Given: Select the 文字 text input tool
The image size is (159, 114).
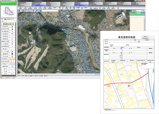Looking at the screenshot, I should (22, 76).
